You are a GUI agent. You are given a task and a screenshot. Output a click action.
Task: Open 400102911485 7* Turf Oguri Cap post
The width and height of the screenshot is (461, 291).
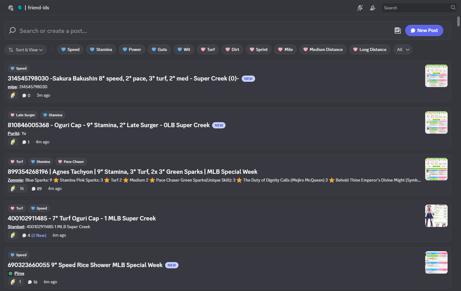82,218
